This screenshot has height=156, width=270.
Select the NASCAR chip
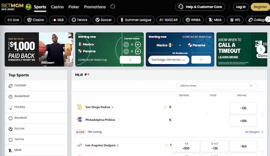pos(169,20)
